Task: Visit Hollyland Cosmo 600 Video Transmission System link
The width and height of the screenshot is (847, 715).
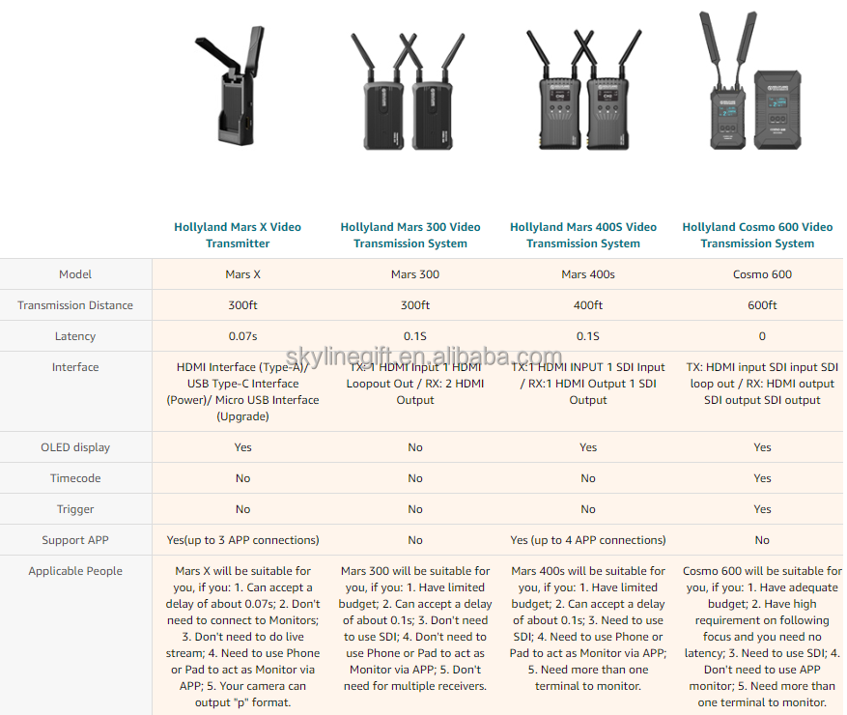Action: [757, 235]
